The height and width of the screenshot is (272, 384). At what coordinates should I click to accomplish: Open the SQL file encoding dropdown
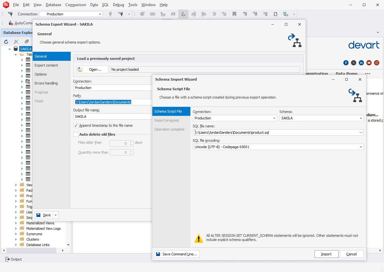tap(361, 147)
